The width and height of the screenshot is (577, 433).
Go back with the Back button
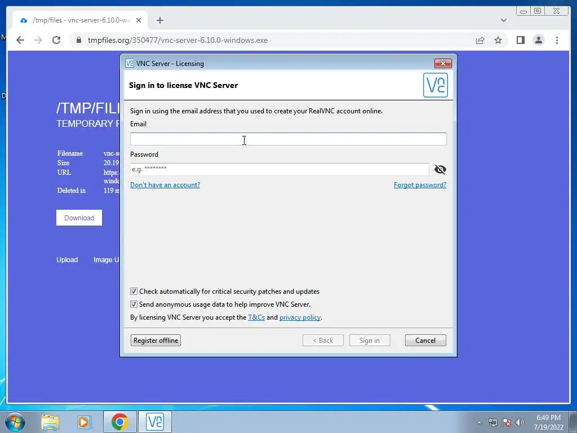point(323,340)
